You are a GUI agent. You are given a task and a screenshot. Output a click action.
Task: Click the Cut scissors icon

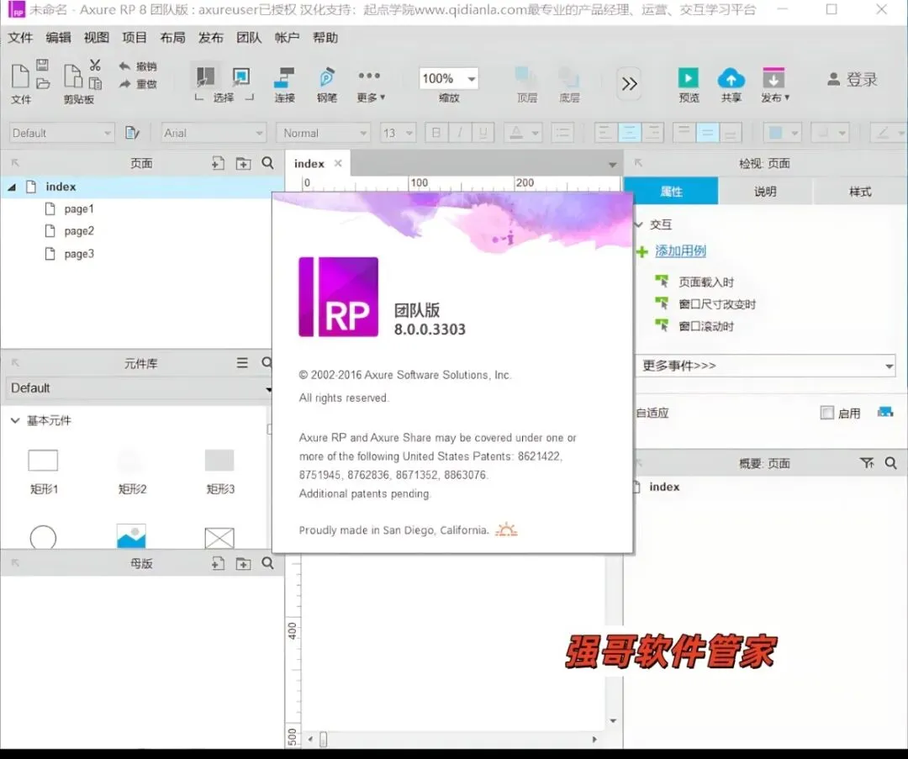(x=95, y=66)
